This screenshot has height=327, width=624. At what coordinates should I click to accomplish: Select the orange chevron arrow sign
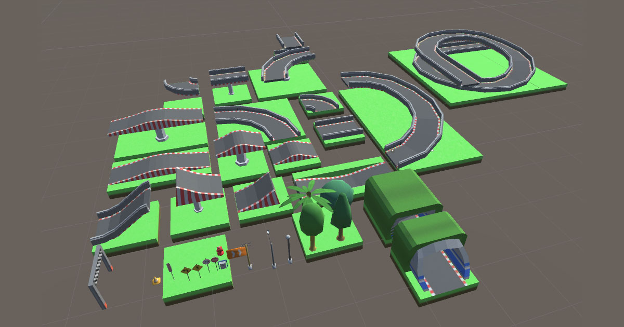point(237,253)
